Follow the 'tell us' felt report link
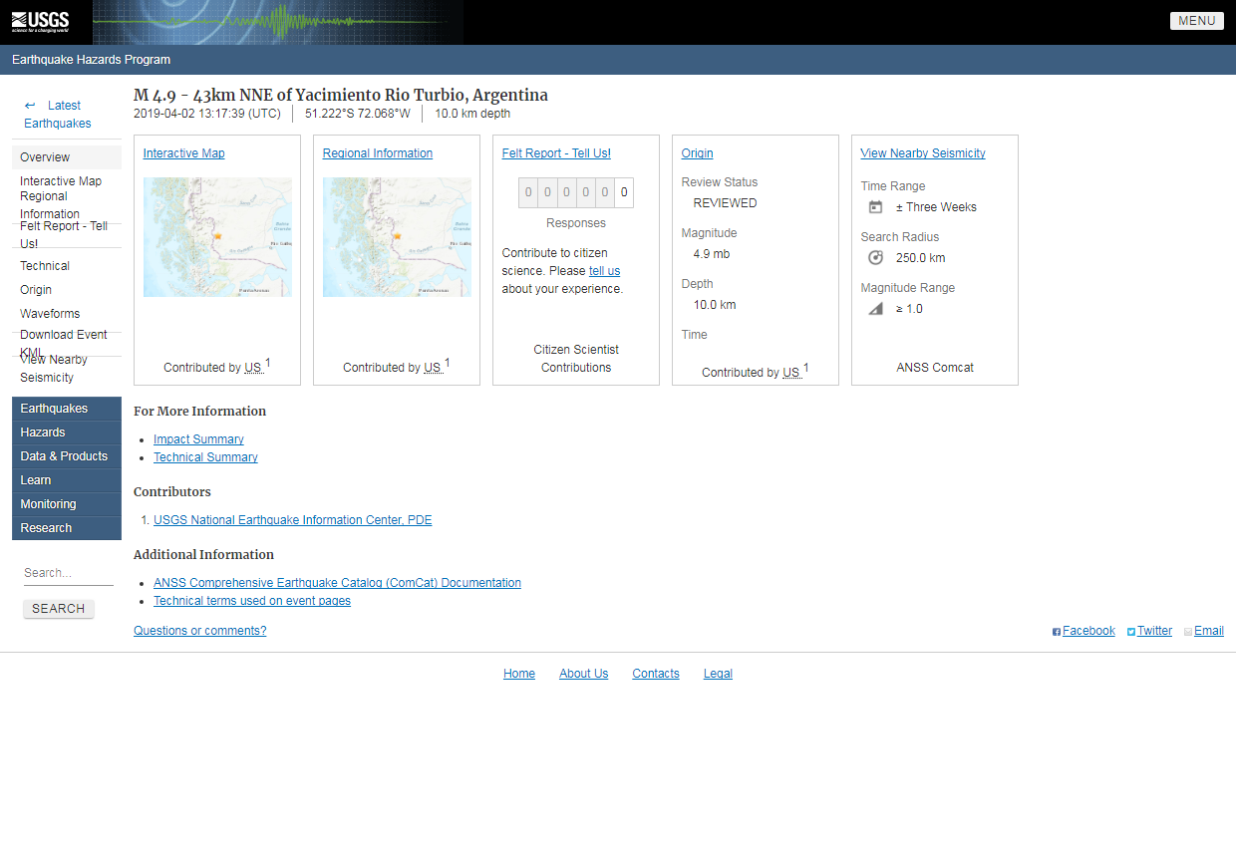Image resolution: width=1236 pixels, height=862 pixels. pyautogui.click(x=604, y=271)
